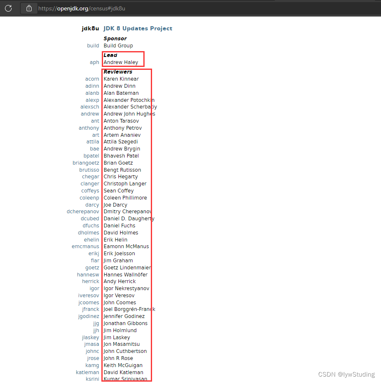
Task: Open the alexp username link
Action: 92,100
